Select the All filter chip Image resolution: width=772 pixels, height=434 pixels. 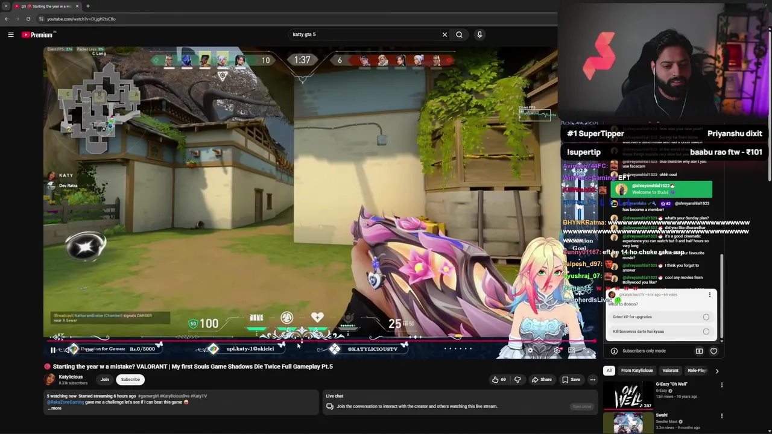(609, 371)
